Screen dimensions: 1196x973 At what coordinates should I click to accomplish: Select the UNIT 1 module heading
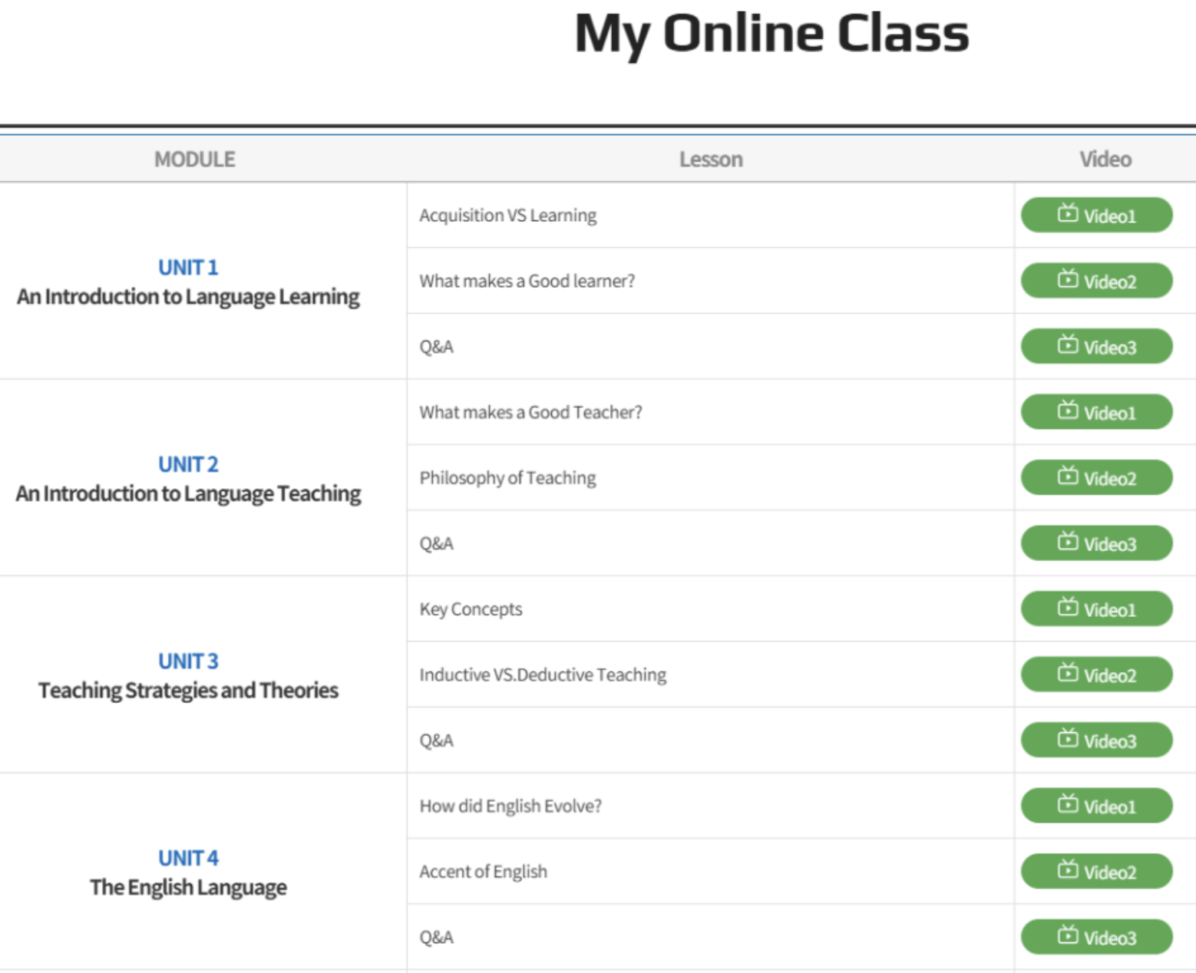(x=188, y=268)
